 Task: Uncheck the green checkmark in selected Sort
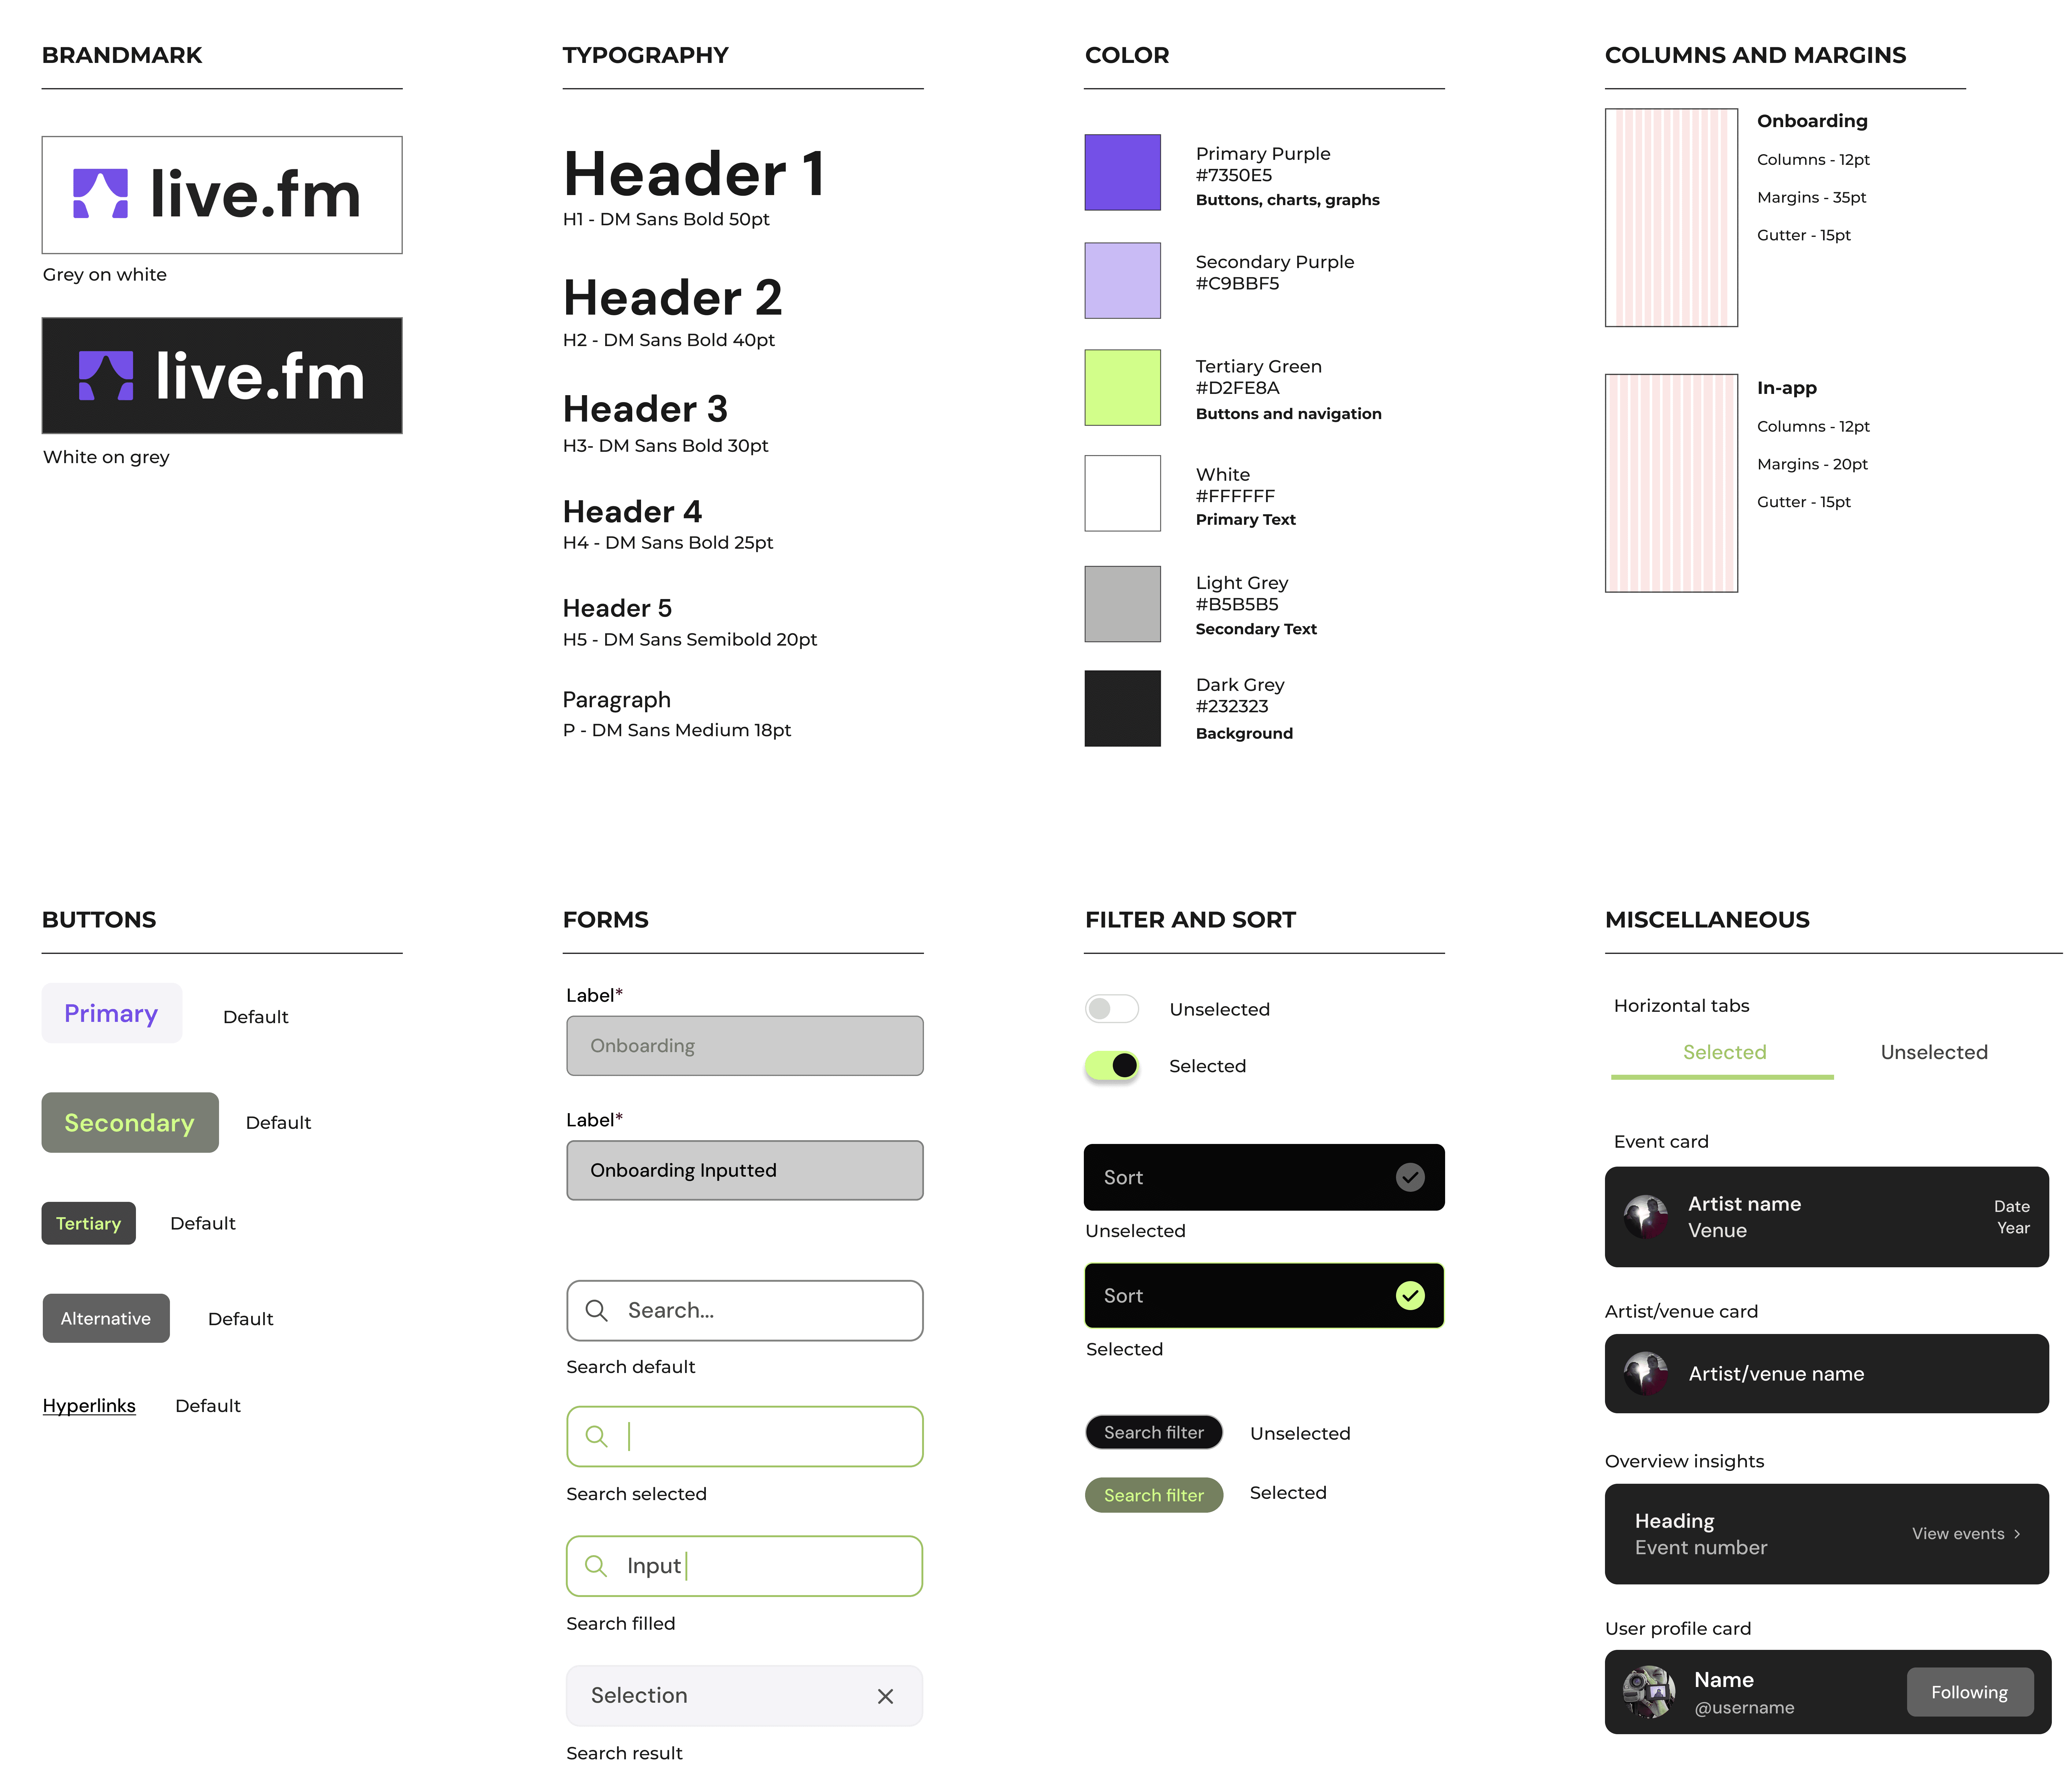tap(1410, 1296)
